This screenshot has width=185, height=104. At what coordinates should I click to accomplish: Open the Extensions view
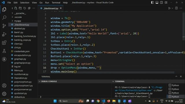(x=4, y=42)
